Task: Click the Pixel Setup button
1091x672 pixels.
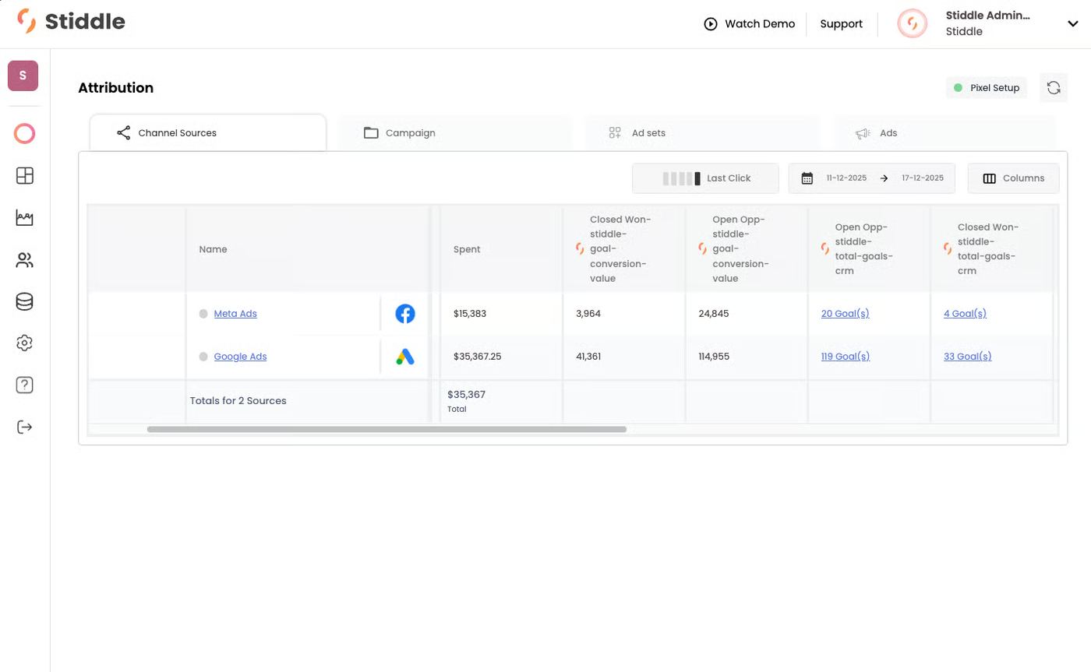Action: click(987, 88)
